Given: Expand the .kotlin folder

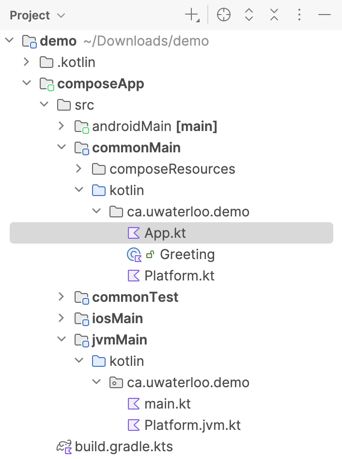Looking at the screenshot, I should tap(27, 62).
